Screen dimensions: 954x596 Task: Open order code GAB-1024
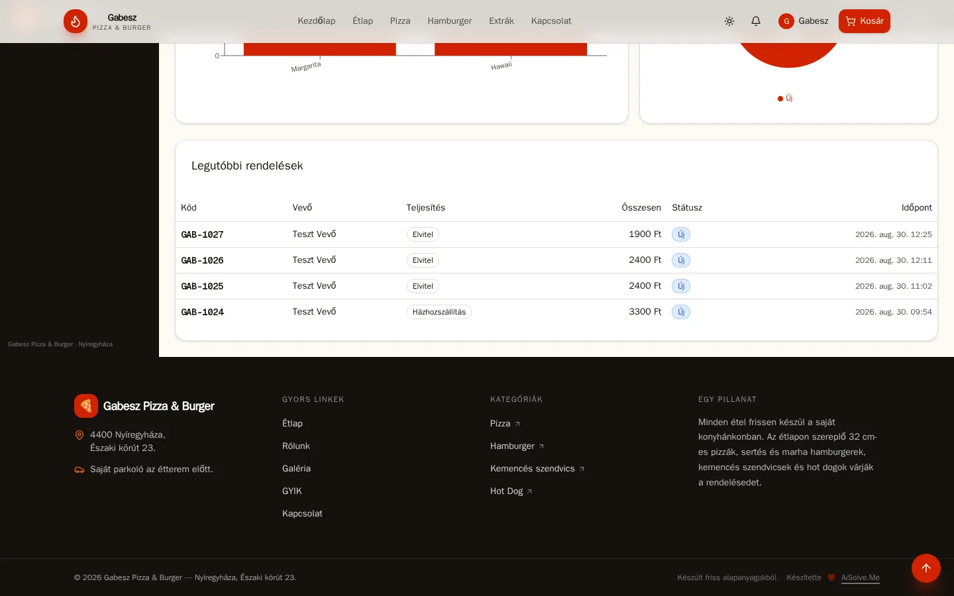tap(202, 312)
